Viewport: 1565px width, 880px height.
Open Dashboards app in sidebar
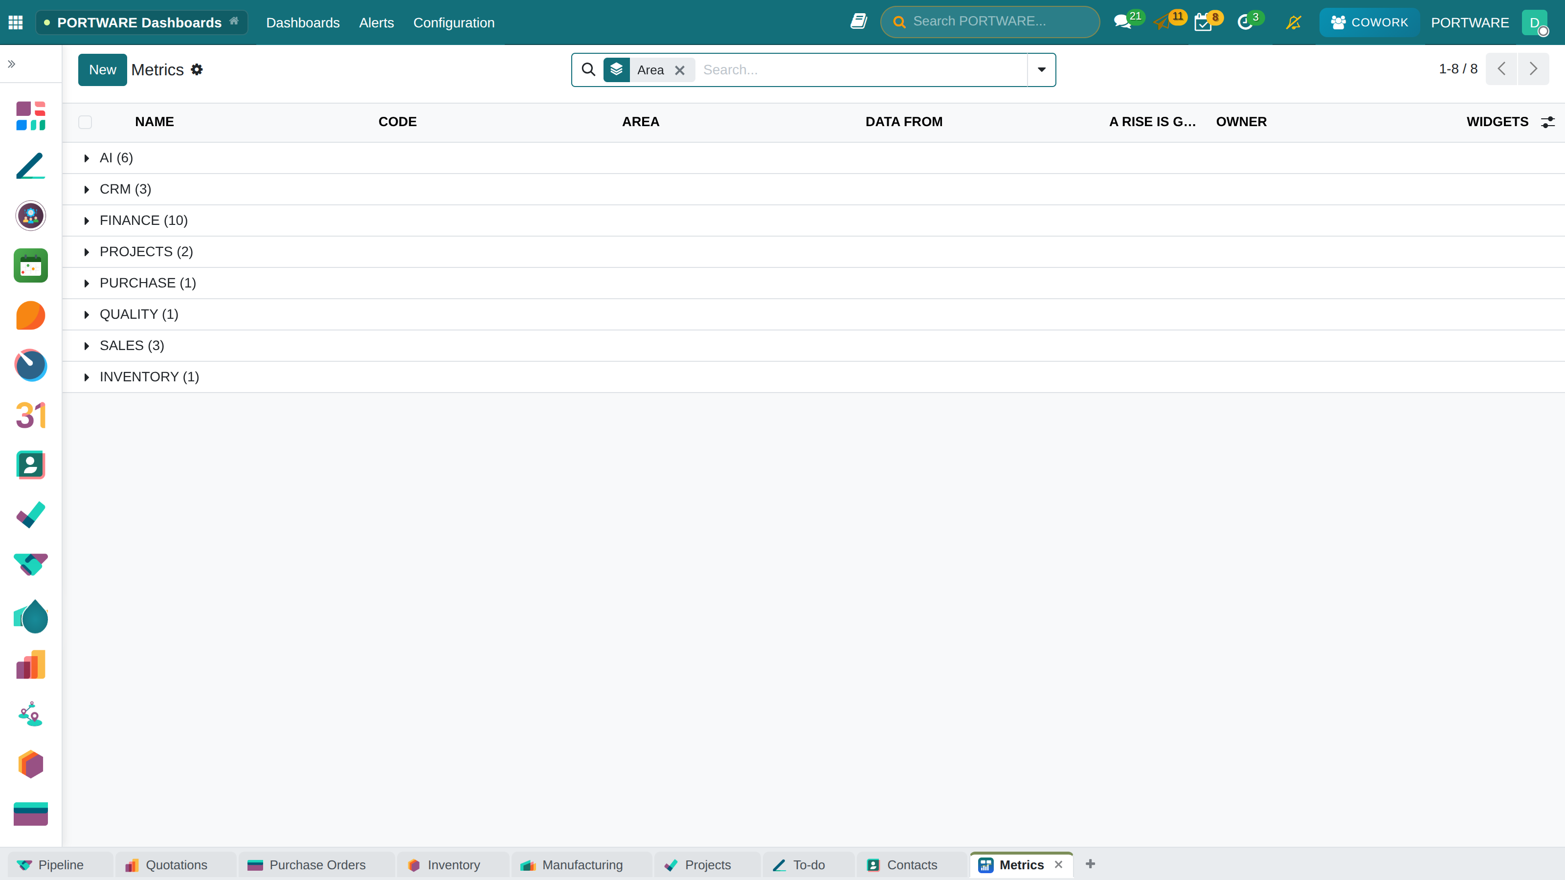point(30,115)
